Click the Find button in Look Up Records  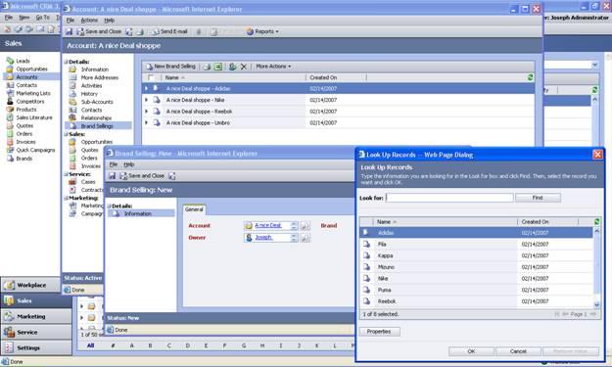pyautogui.click(x=538, y=198)
